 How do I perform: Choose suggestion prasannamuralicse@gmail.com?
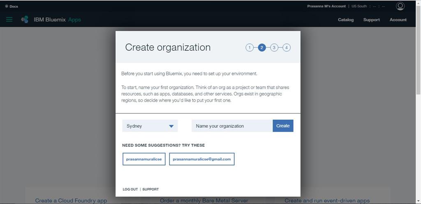pos(201,159)
